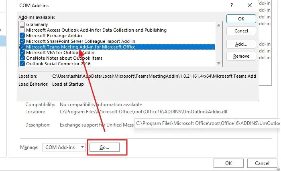Enable Microsoft Access Outlook Add-in checkbox
Image resolution: width=281 pixels, height=171 pixels.
(22, 30)
